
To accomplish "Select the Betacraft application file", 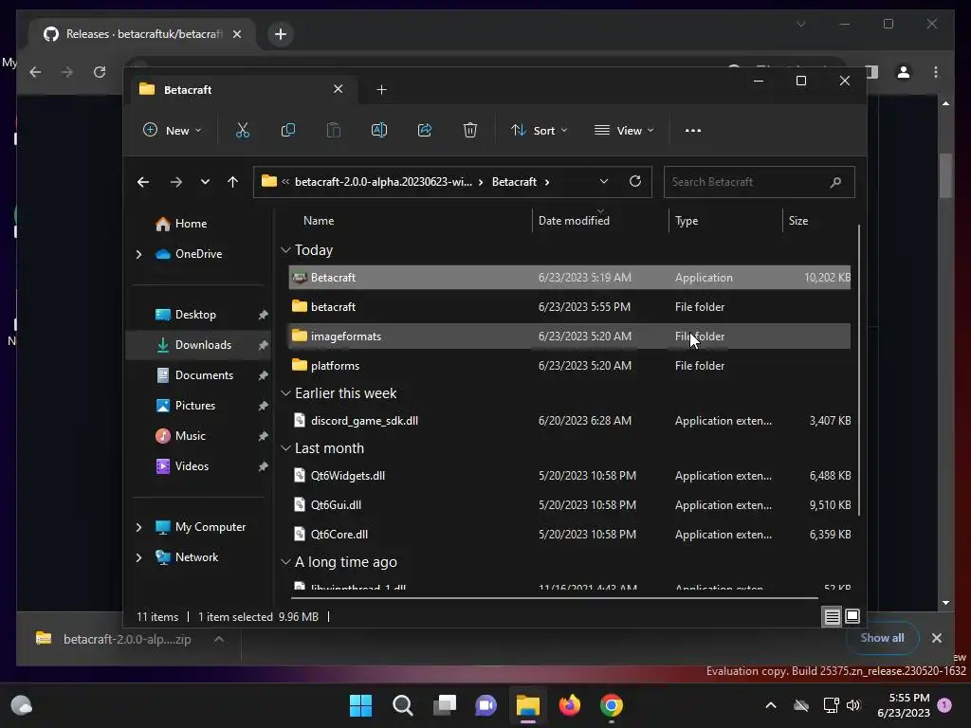I will point(569,278).
